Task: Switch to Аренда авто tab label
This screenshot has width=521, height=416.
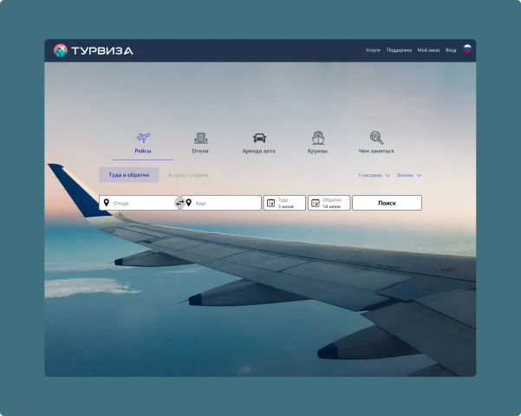Action: click(x=259, y=151)
